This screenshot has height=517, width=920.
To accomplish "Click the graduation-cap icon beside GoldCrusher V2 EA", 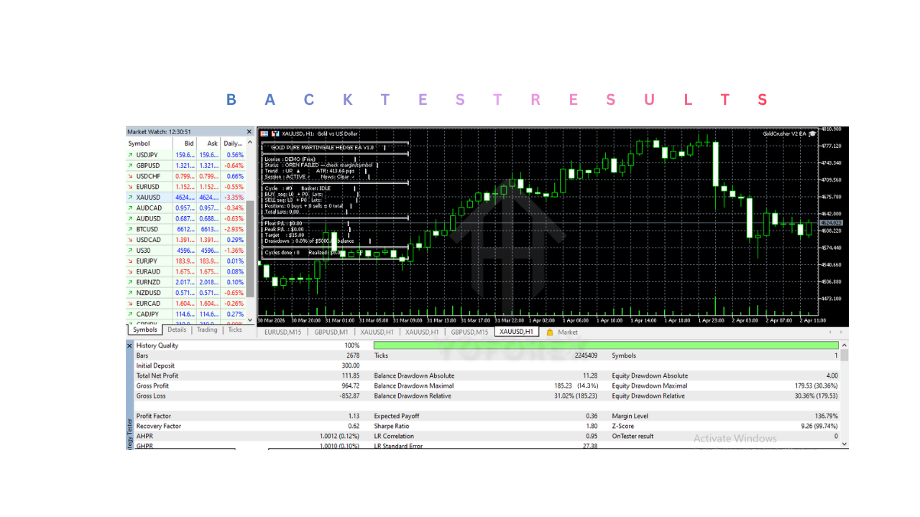I will (x=812, y=134).
